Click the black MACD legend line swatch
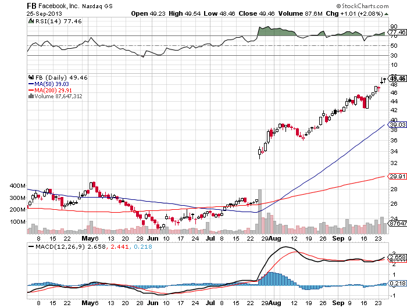 point(31,246)
